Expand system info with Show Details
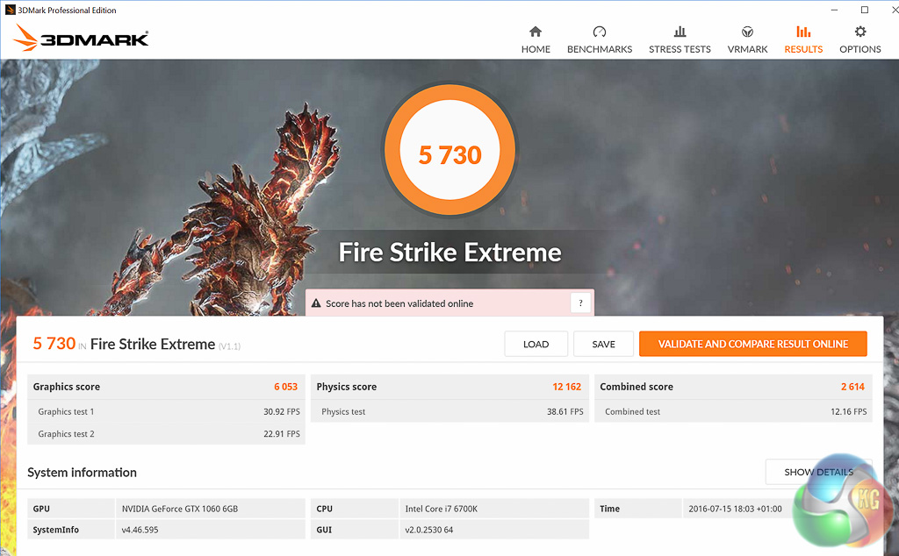The width and height of the screenshot is (899, 556). (x=818, y=472)
